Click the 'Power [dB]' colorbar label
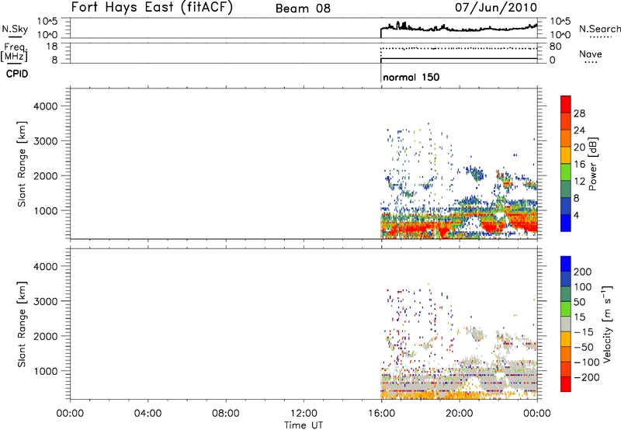Screen dimensions: 621x430 coord(592,164)
